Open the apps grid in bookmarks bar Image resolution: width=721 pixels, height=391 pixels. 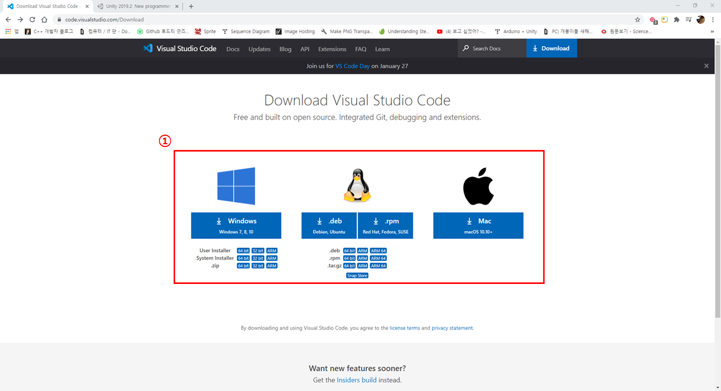8,32
